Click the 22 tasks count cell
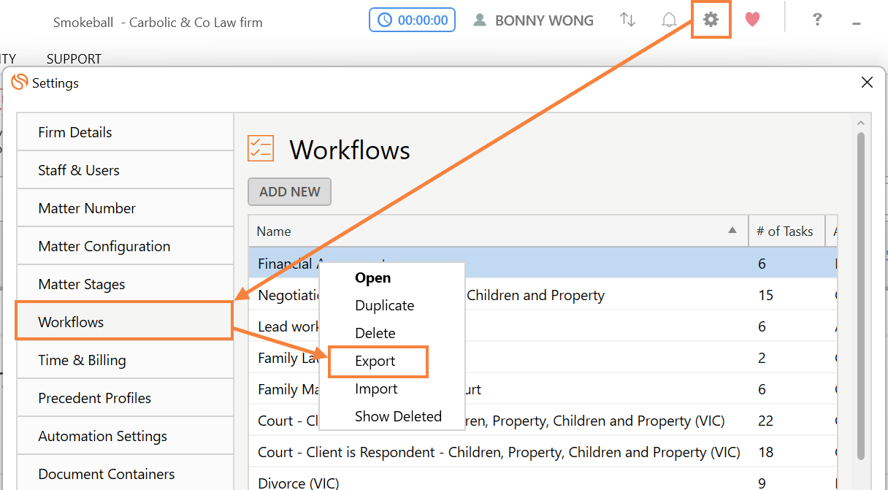888x490 pixels. 765,421
